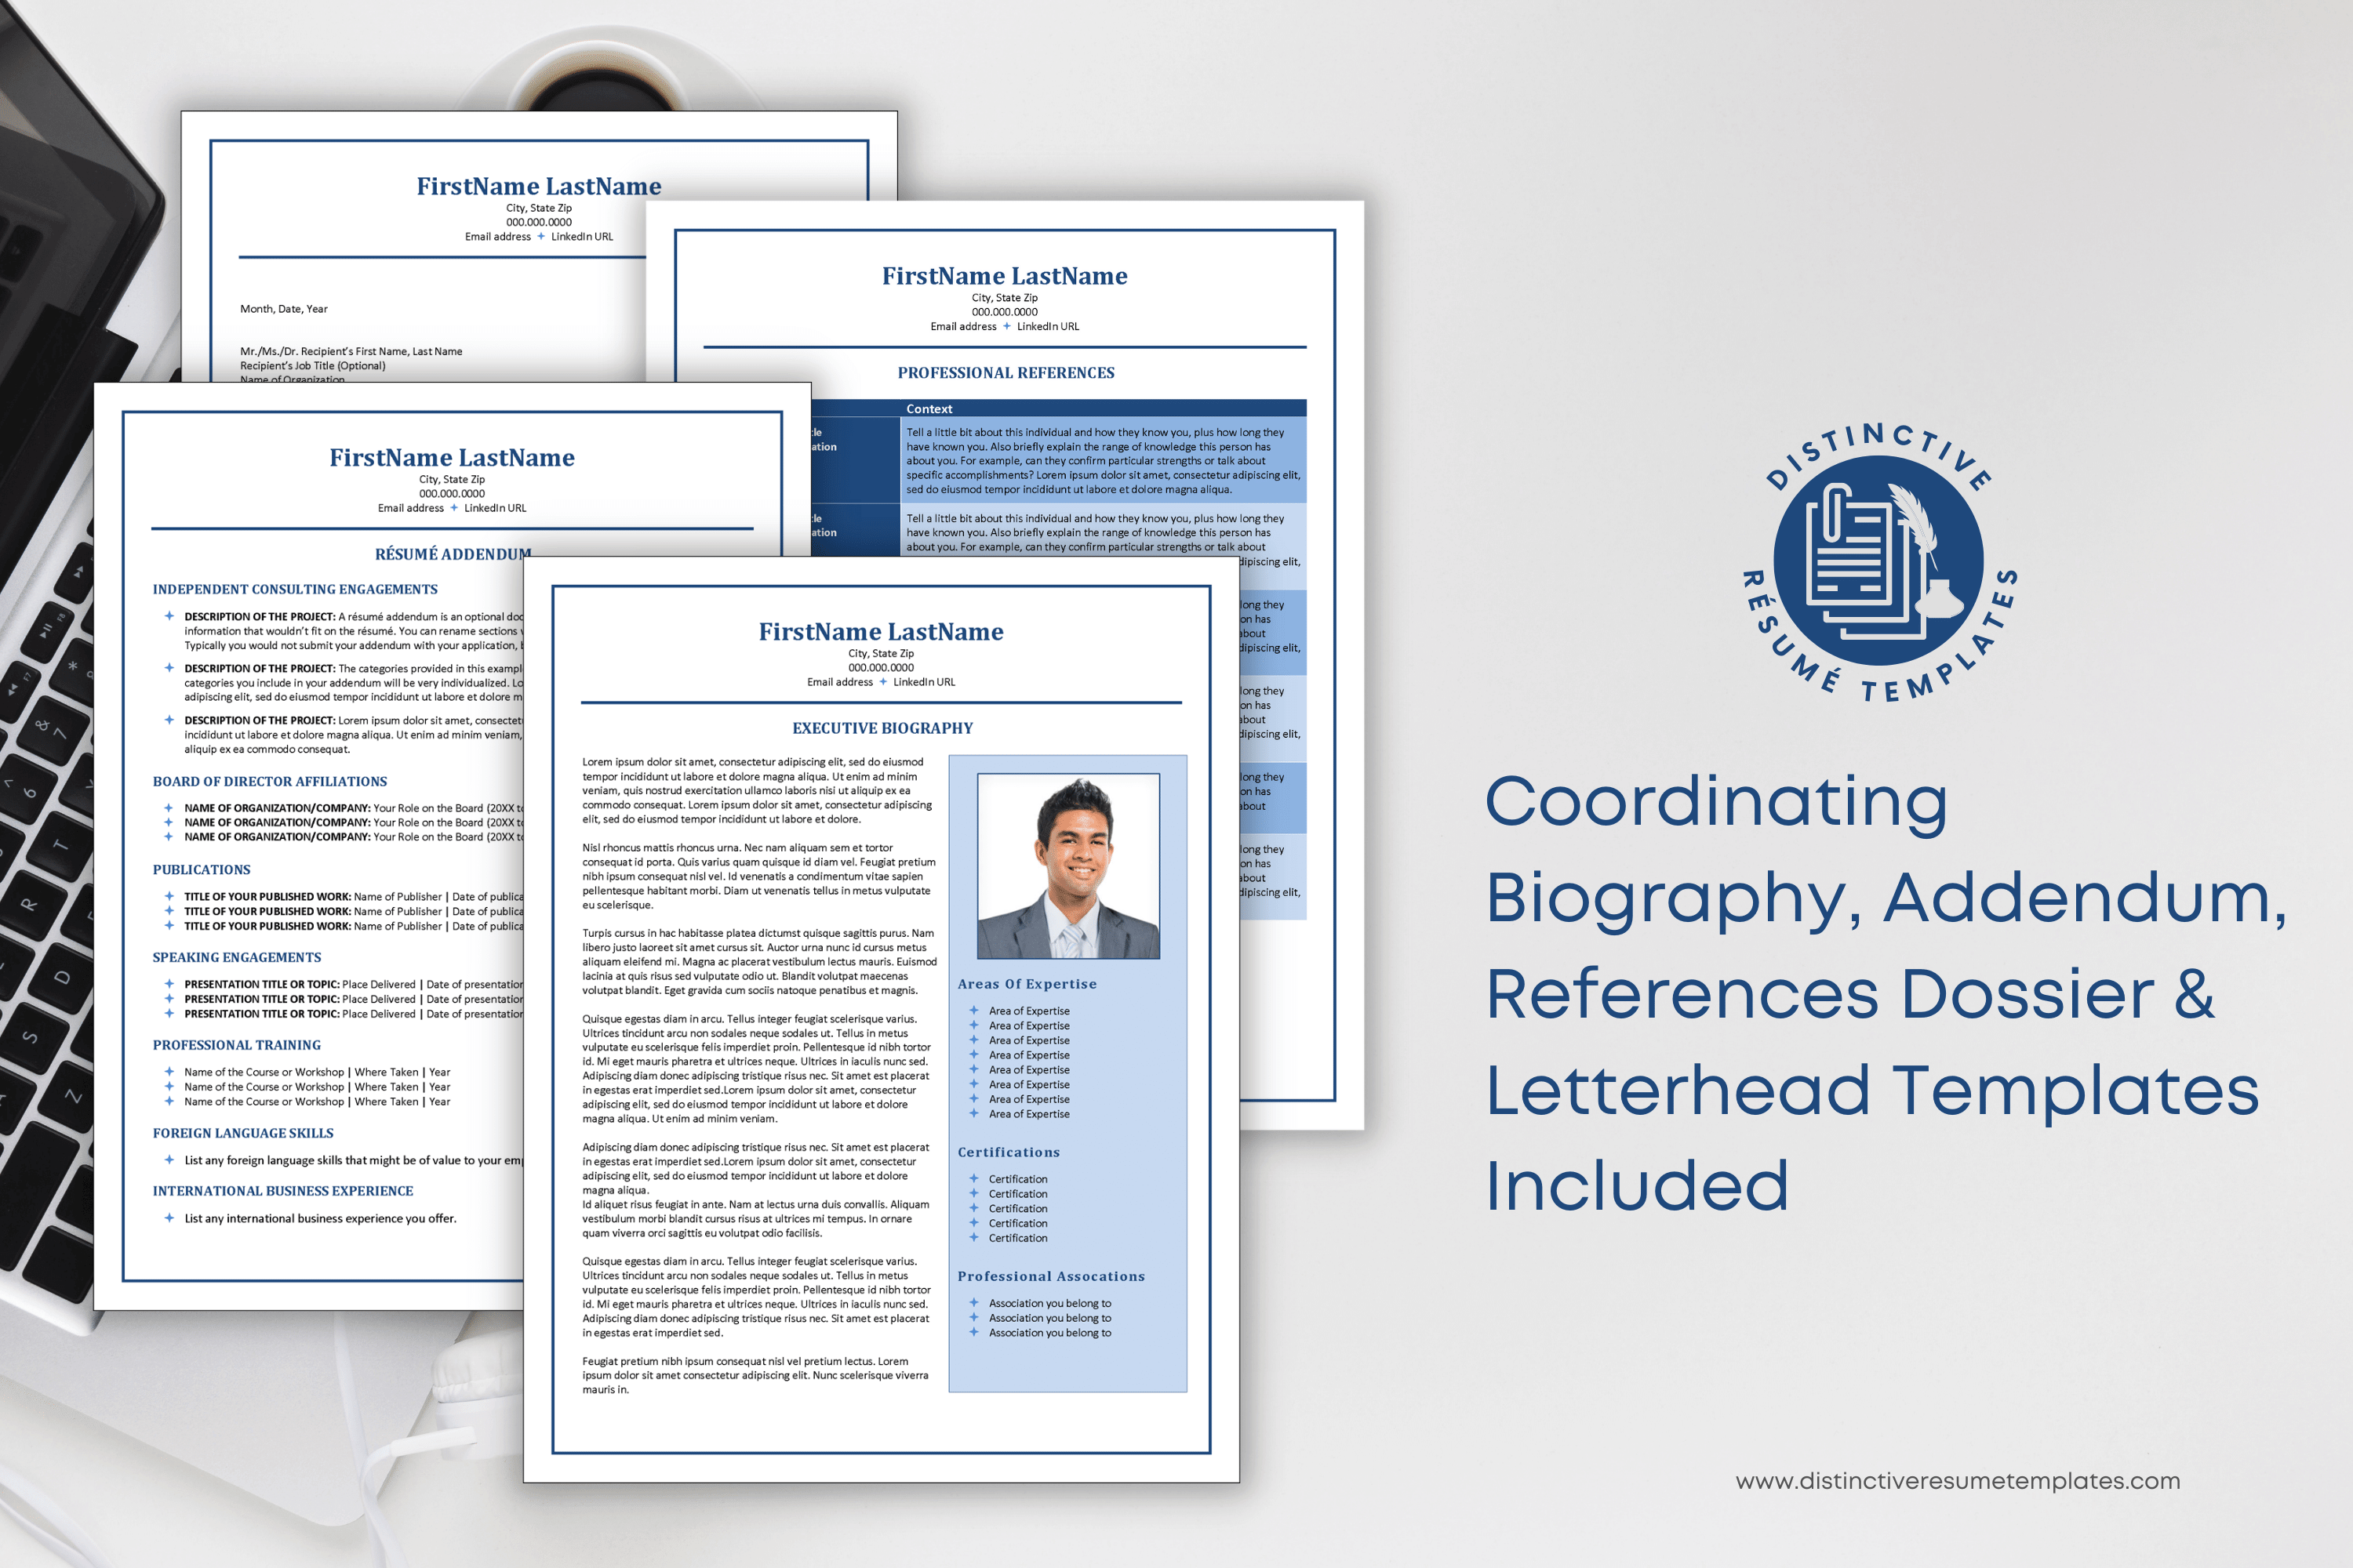
Task: Click the Publications section heading
Action: (201, 869)
